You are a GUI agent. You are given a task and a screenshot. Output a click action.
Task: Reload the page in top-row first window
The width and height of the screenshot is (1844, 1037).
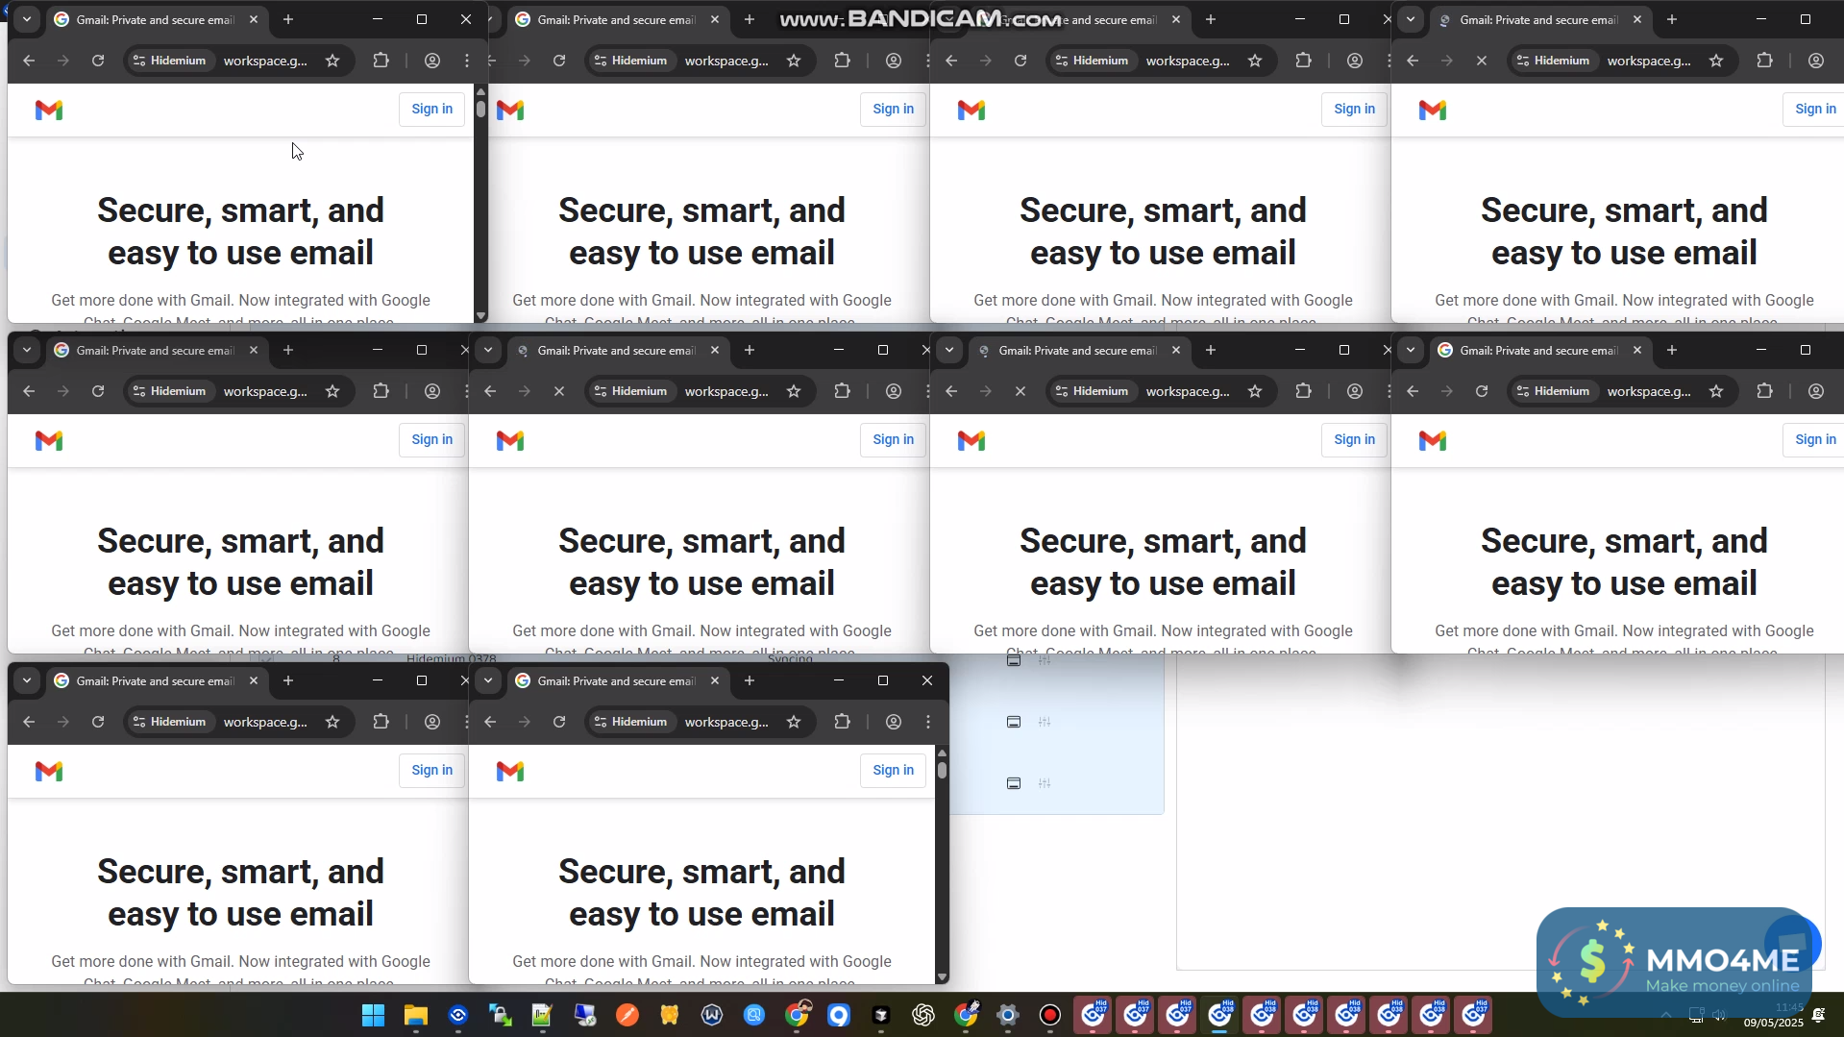[98, 61]
